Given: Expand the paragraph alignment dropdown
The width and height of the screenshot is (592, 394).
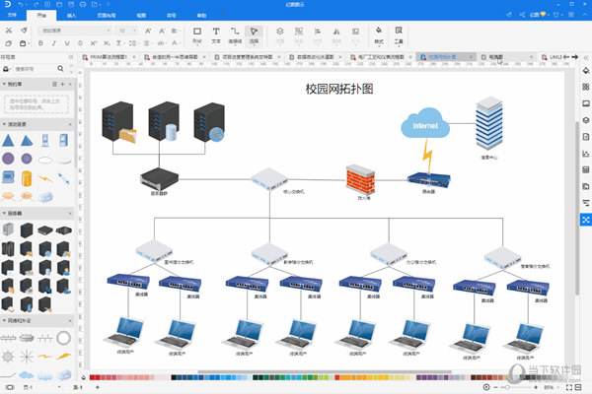Looking at the screenshot, I should [176, 31].
